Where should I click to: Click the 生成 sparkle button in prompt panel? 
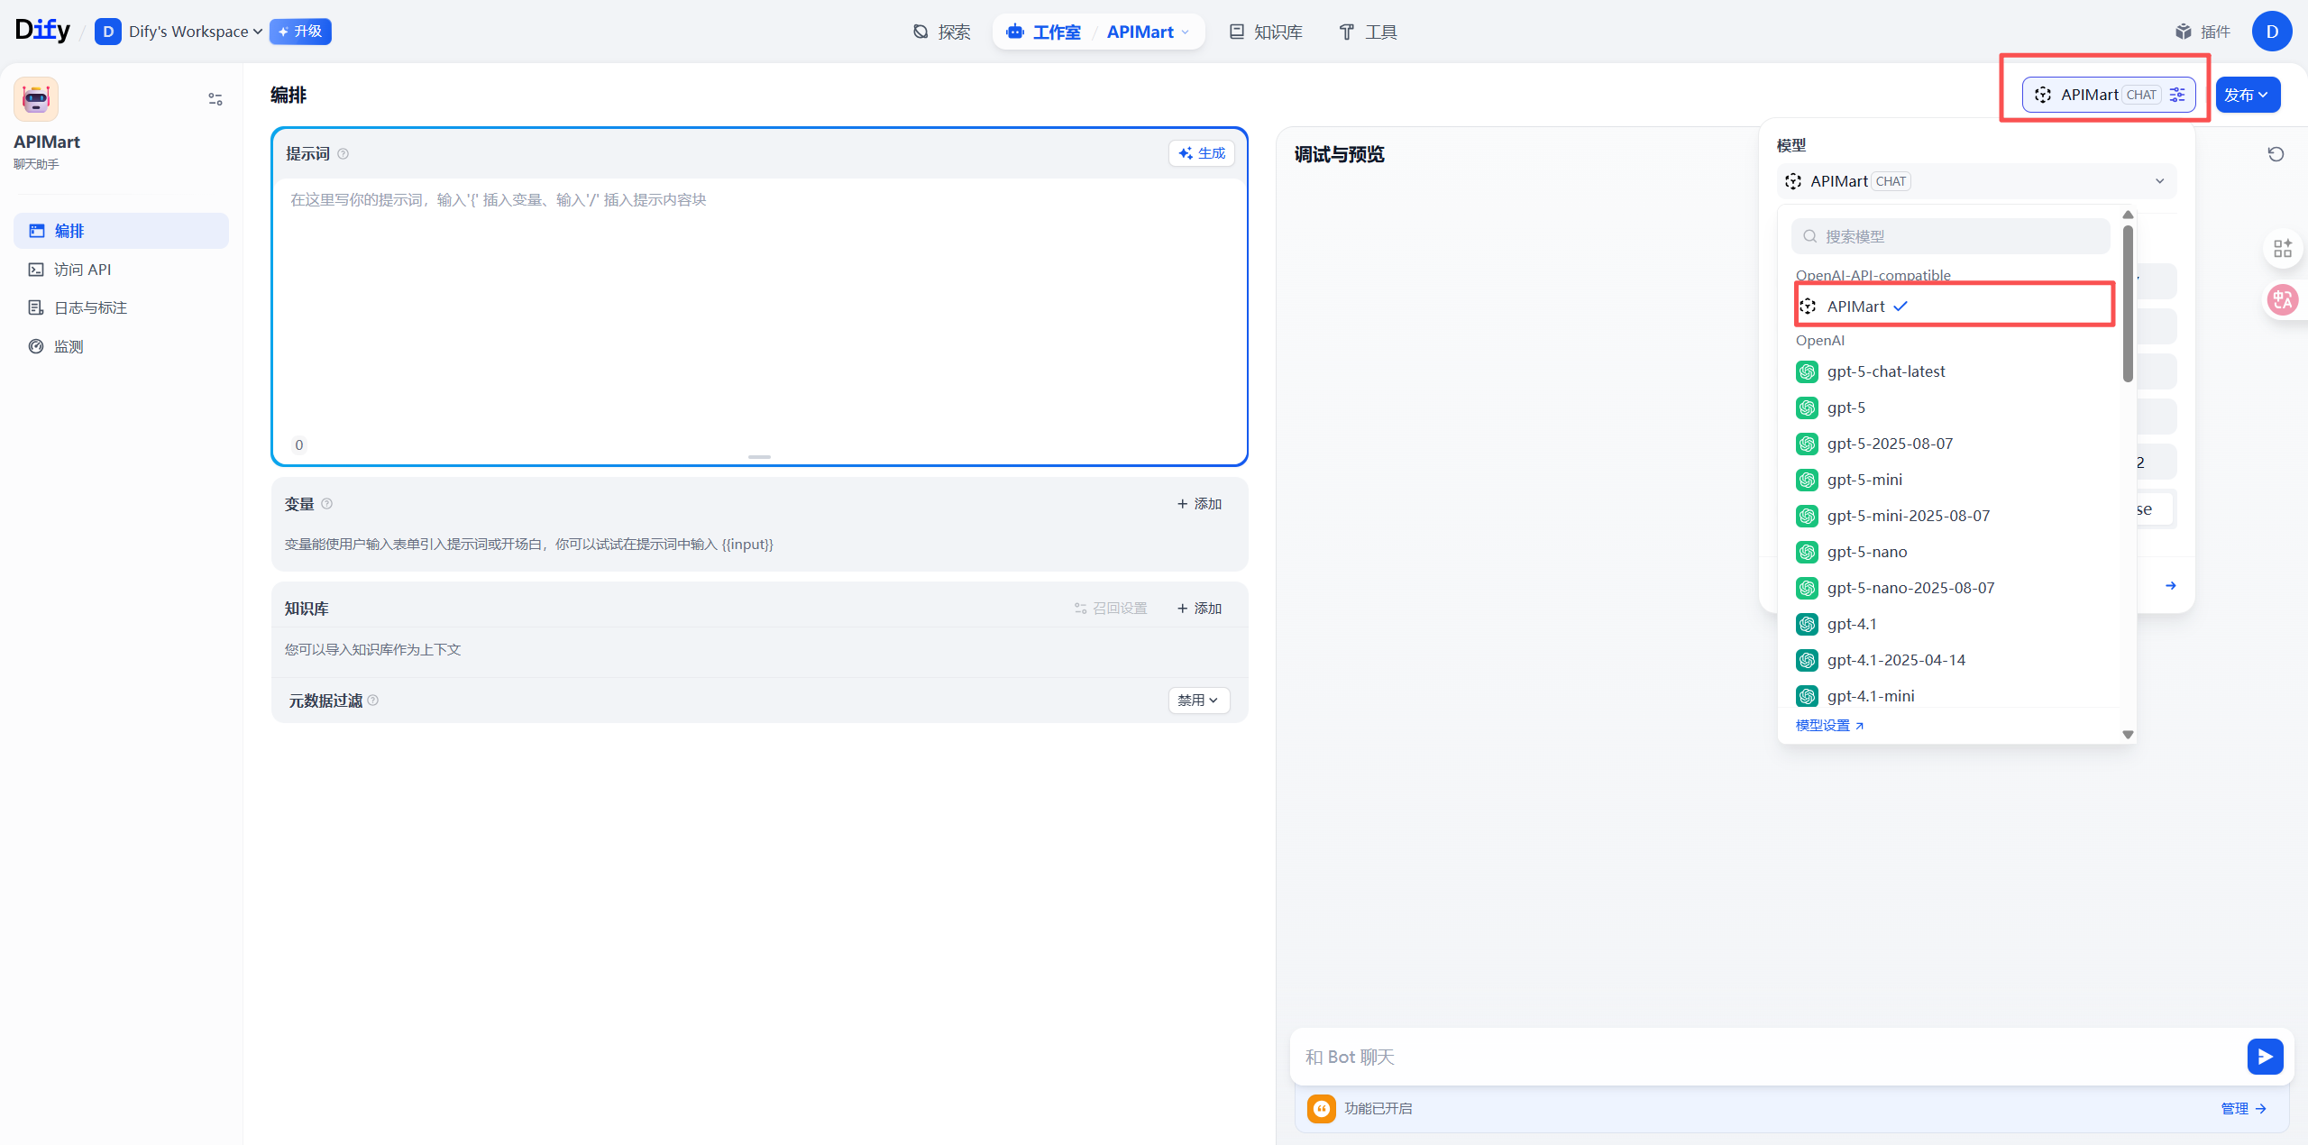(x=1200, y=152)
